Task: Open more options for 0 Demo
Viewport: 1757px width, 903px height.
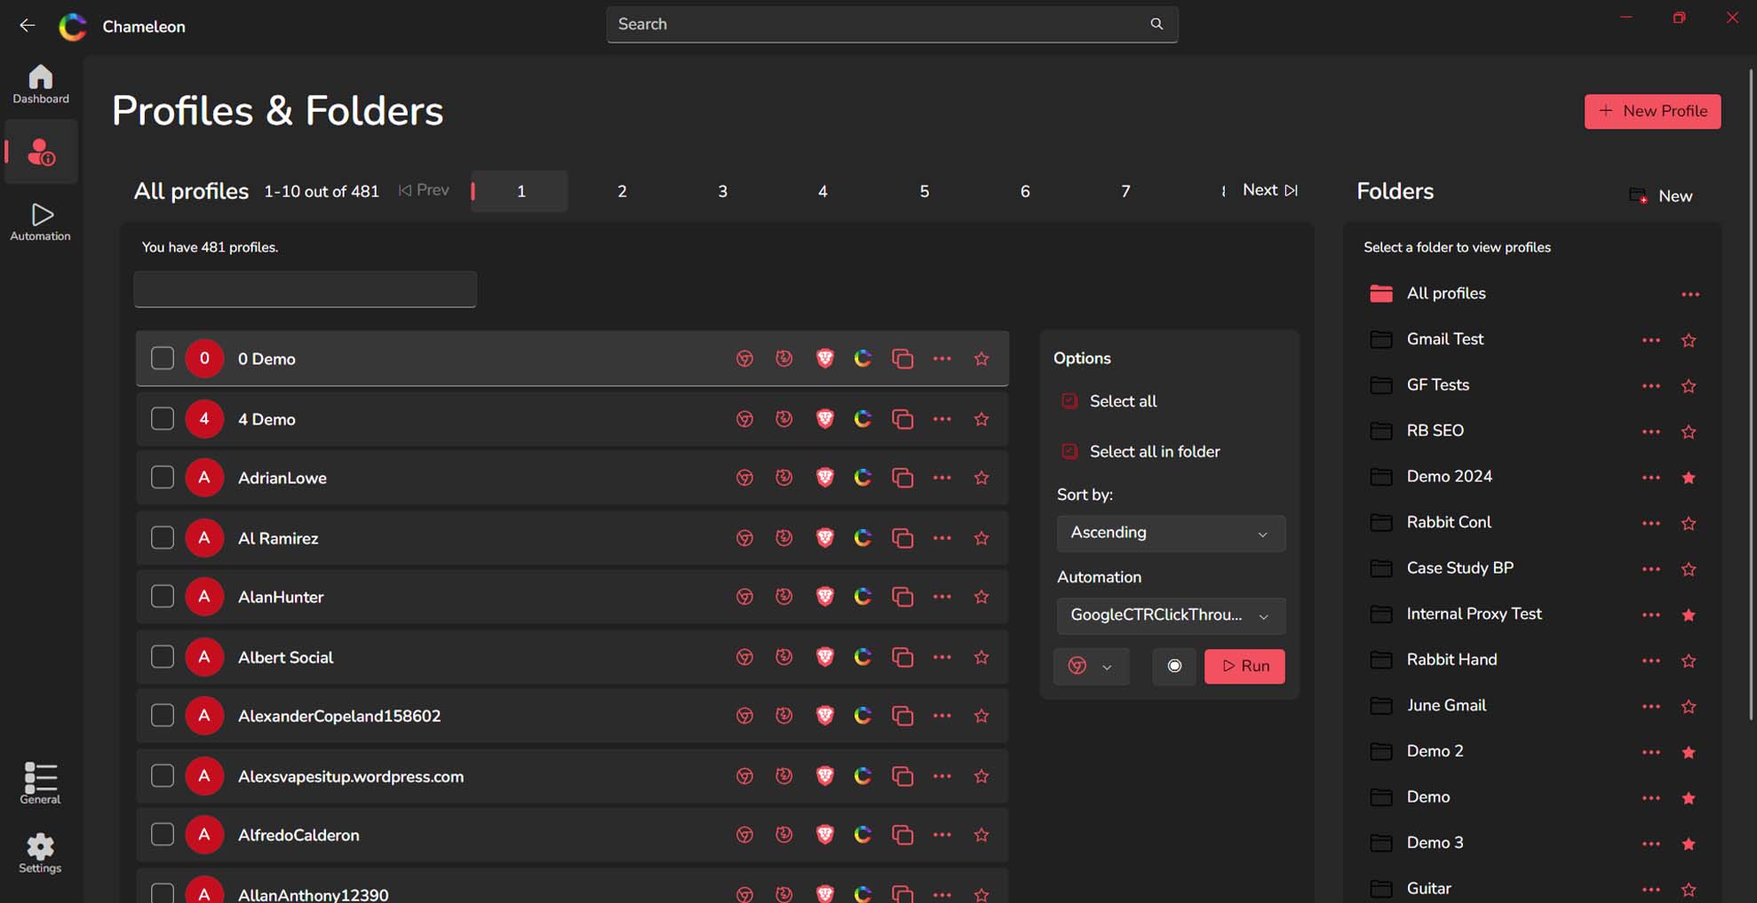Action: (942, 359)
